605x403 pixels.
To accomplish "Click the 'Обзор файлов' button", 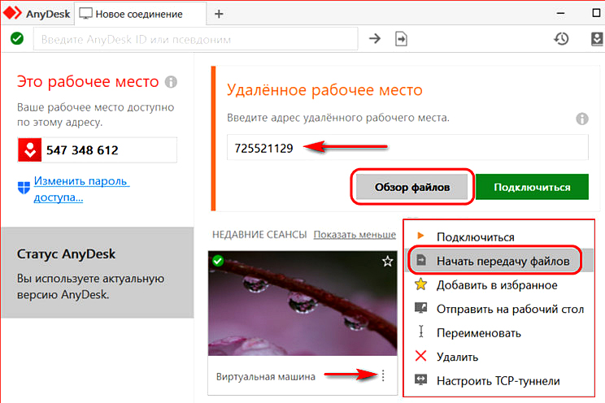I will [411, 187].
